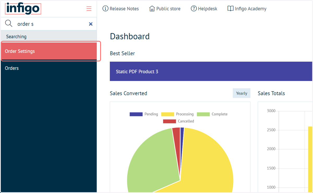Toggle the Pending legend swatch
Image resolution: width=313 pixels, height=193 pixels.
136,114
